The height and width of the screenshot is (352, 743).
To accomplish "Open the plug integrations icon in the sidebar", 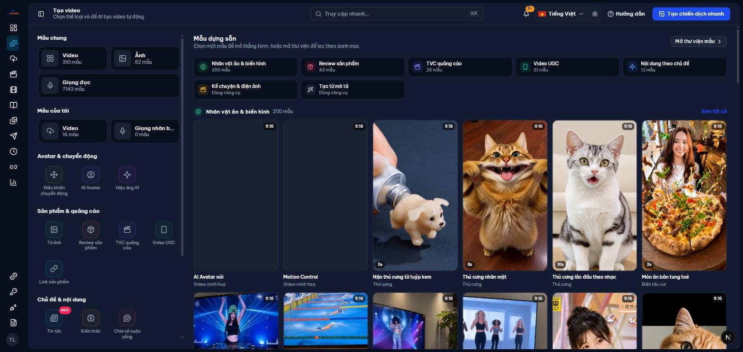I will click(13, 308).
